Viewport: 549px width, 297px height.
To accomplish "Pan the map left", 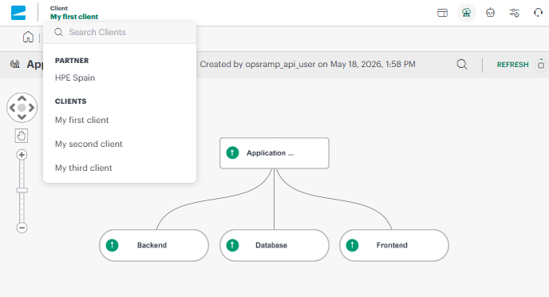I will point(13,108).
